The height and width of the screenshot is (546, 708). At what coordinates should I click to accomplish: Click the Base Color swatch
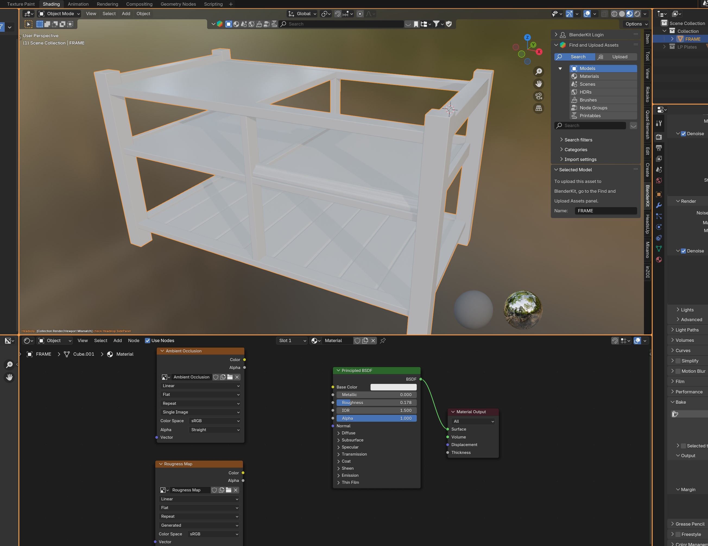pos(393,387)
